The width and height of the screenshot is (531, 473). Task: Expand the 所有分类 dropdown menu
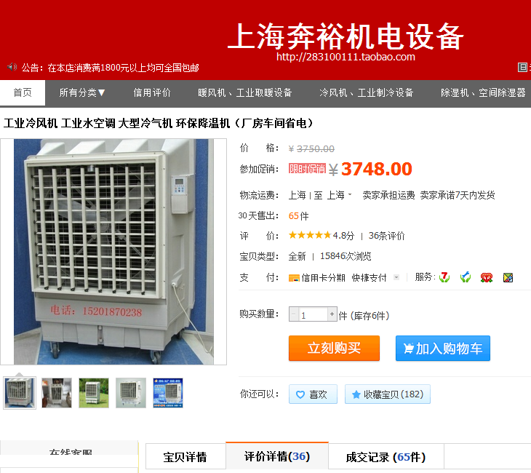82,92
